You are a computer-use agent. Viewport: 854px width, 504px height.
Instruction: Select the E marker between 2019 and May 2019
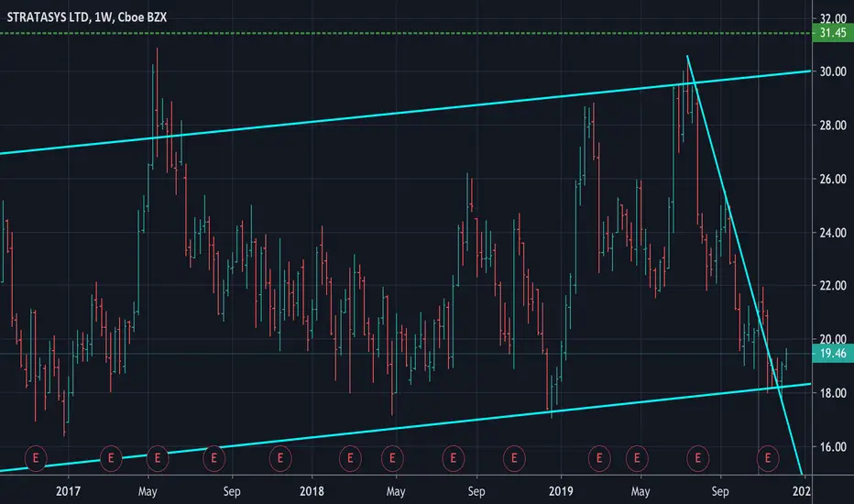[599, 458]
